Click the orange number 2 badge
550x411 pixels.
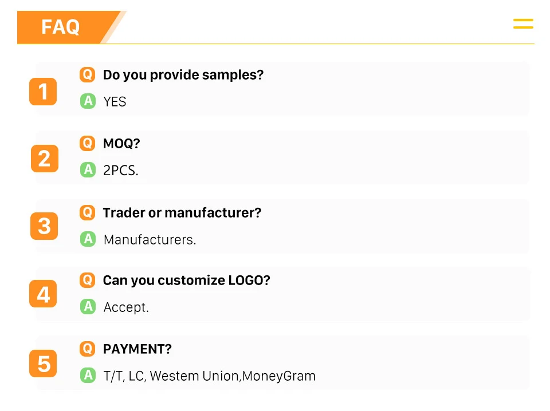tap(44, 159)
